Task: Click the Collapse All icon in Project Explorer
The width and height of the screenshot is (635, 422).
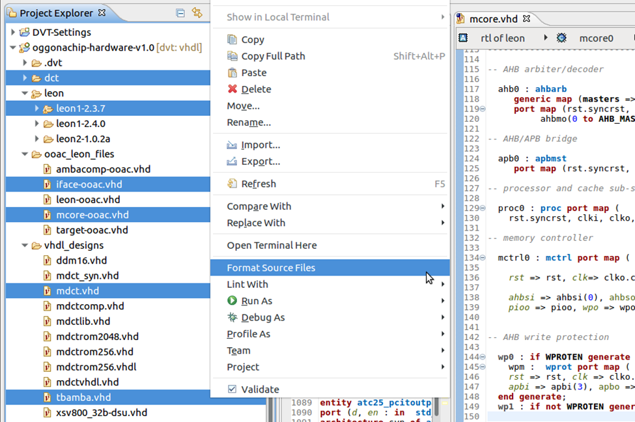Action: [180, 13]
